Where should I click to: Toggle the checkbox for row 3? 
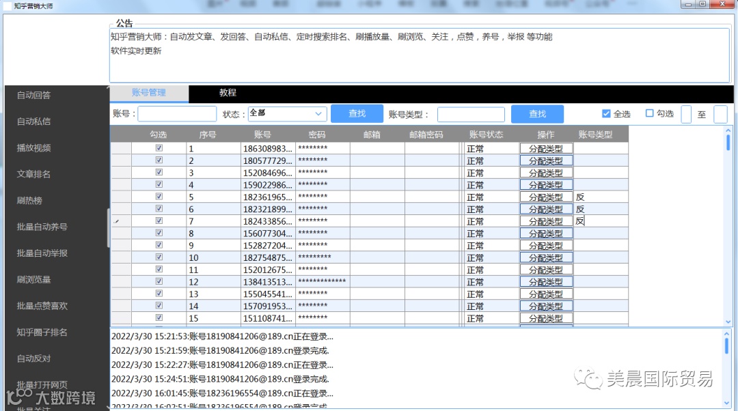(159, 172)
